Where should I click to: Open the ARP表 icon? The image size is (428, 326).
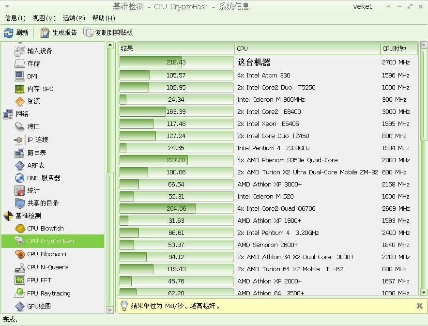coord(20,165)
